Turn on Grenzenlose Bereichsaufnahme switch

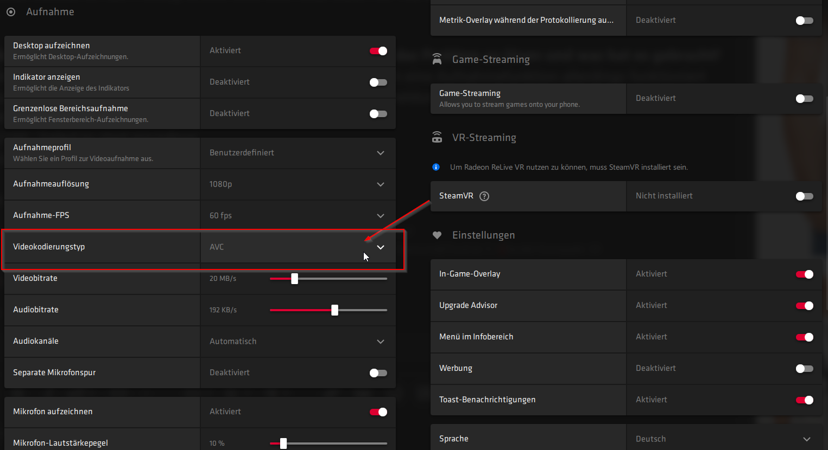point(378,114)
